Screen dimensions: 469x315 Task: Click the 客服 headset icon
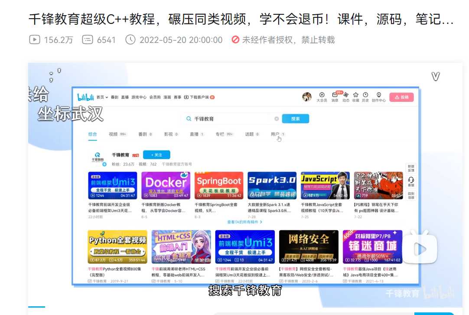(x=411, y=181)
